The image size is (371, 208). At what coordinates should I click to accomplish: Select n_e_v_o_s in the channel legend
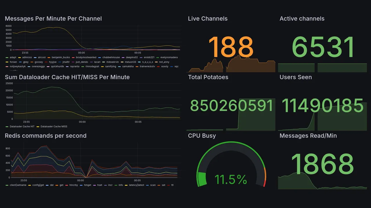[x=146, y=62]
